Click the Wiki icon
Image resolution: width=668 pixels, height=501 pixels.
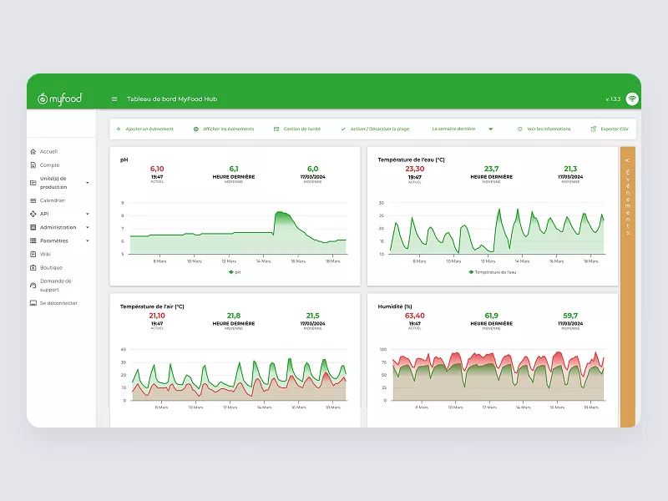click(33, 255)
